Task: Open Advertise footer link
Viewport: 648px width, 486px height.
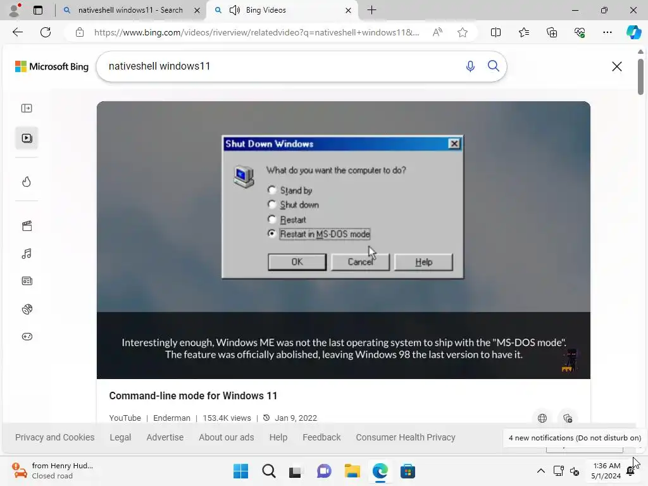Action: click(165, 437)
